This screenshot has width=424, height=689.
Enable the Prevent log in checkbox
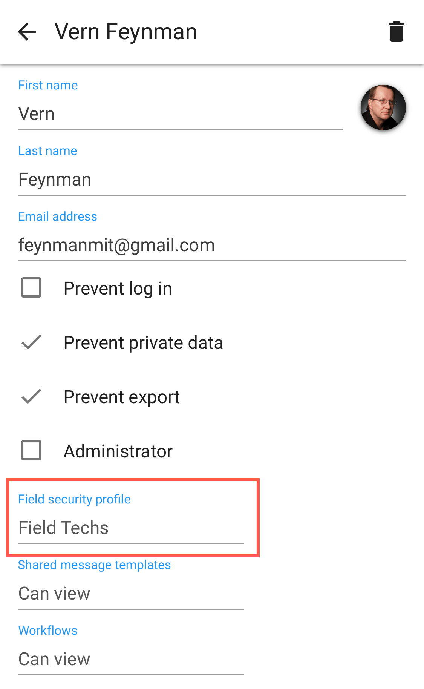(31, 288)
